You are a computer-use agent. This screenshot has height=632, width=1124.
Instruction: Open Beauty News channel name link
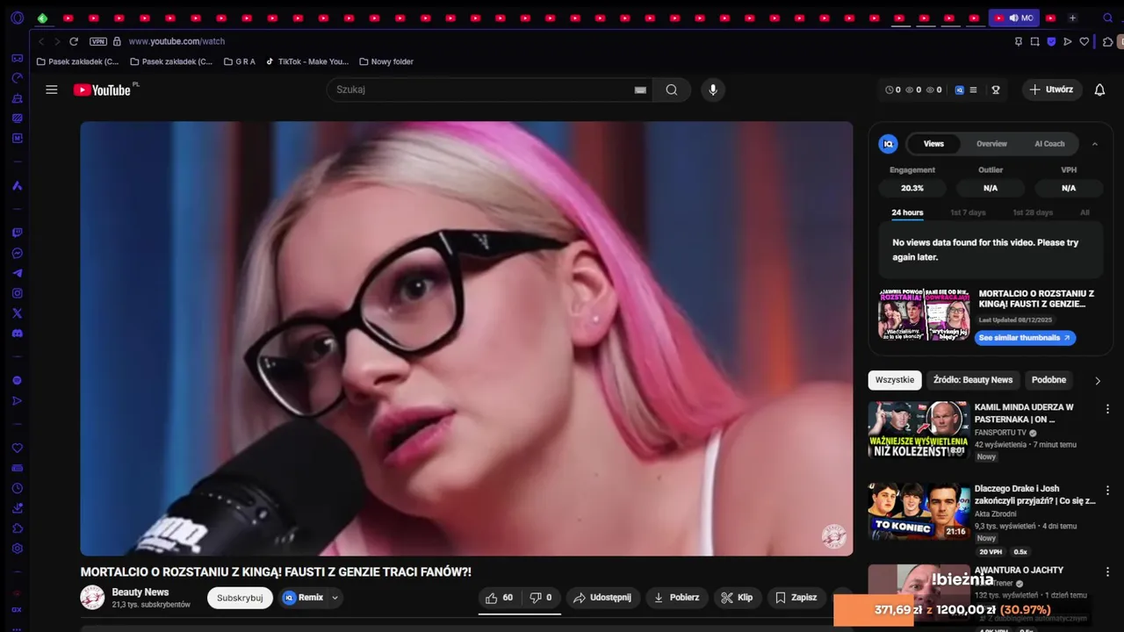[x=140, y=592]
